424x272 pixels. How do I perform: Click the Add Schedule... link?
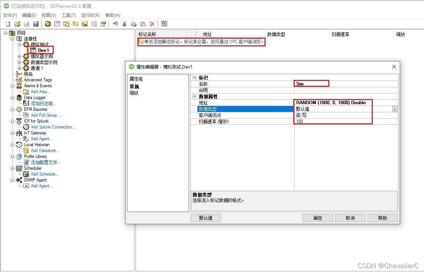45,174
